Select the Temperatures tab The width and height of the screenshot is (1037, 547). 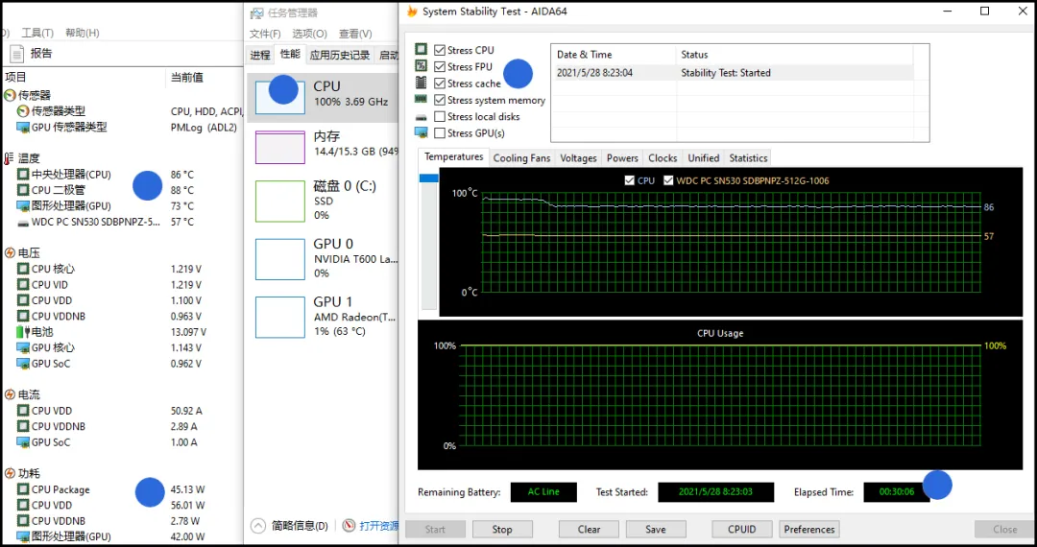pos(453,157)
